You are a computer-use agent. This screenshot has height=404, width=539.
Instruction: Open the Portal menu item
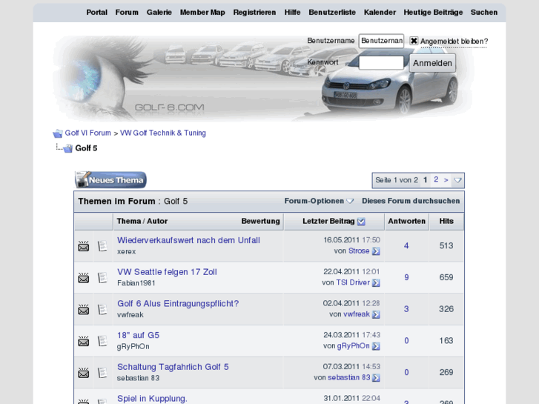coord(96,13)
